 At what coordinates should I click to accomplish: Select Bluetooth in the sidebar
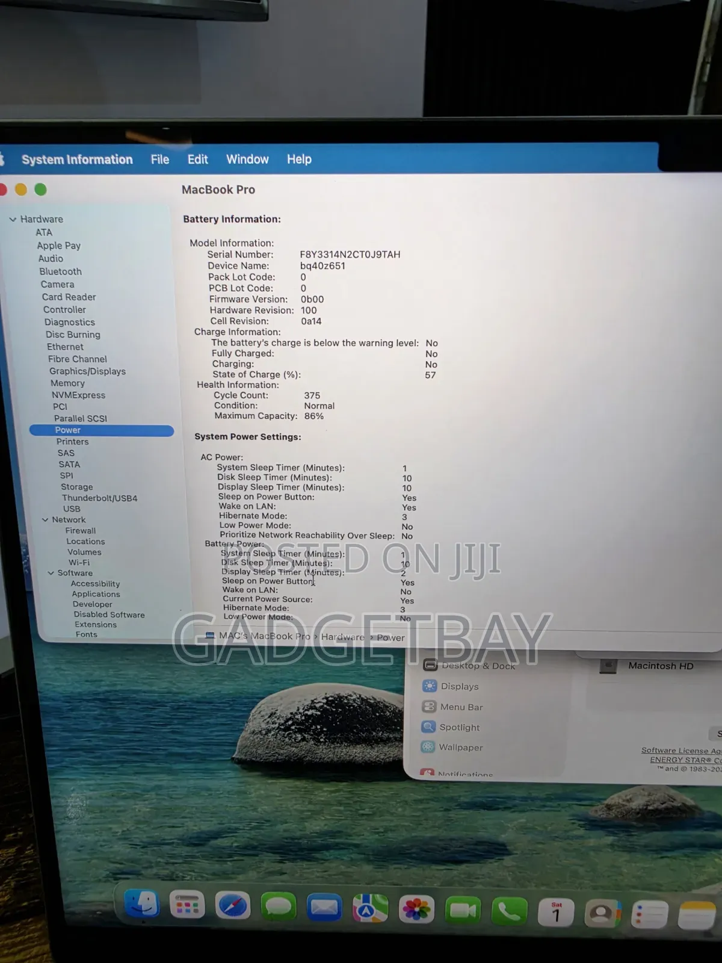click(60, 271)
